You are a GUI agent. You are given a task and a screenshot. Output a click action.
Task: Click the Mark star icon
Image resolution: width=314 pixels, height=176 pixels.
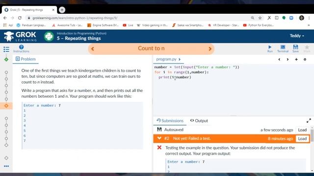tap(307, 49)
